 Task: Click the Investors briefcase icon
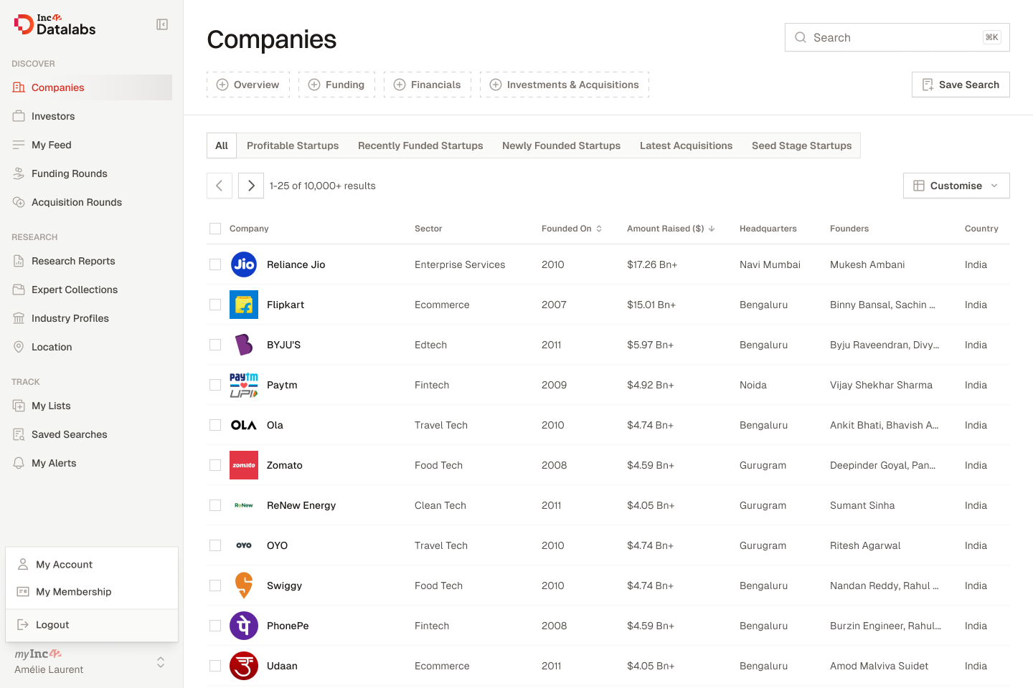point(19,116)
